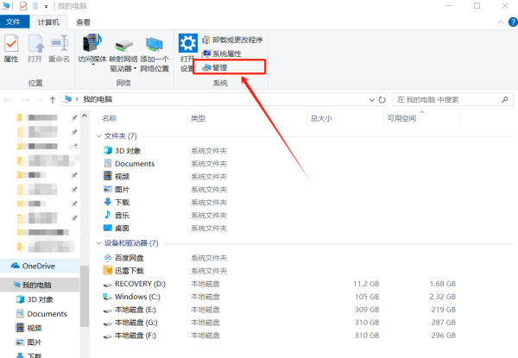Viewport: 518px width, 358px height.
Task: Click 添加一个网络位置 (Add a network location)
Action: pos(155,52)
